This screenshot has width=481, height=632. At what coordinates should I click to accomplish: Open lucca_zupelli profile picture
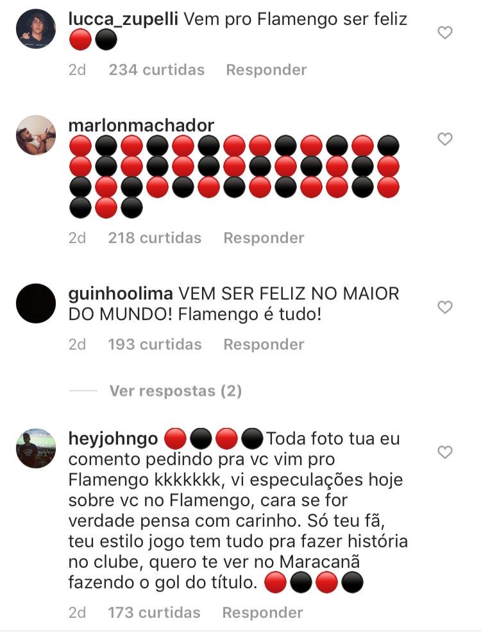pos(36,29)
